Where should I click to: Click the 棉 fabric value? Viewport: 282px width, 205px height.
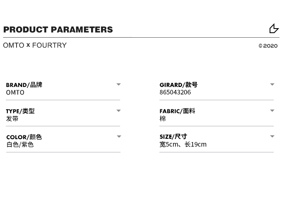click(x=163, y=118)
